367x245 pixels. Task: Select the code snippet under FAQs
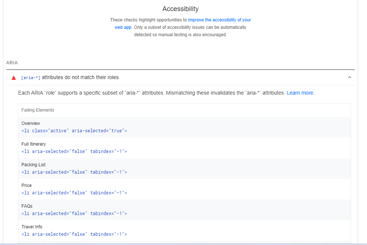point(74,214)
